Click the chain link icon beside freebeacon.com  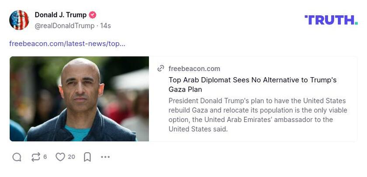161,68
